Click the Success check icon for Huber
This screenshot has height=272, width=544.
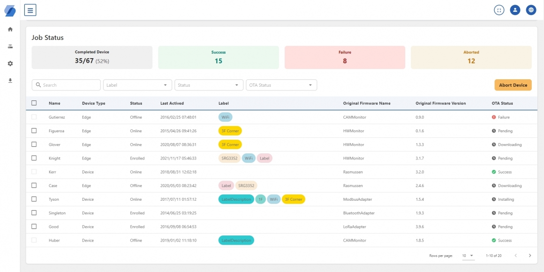click(x=494, y=241)
